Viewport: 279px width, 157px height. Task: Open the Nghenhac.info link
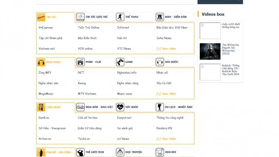[127, 72]
